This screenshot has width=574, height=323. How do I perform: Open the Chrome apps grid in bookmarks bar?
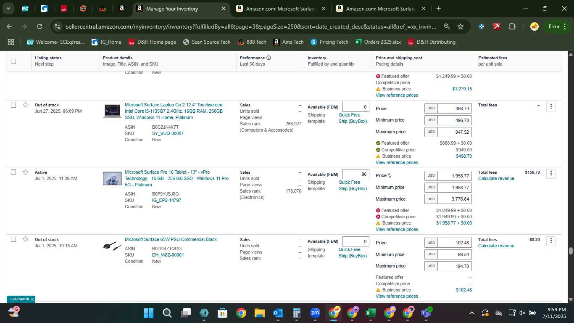tap(11, 42)
